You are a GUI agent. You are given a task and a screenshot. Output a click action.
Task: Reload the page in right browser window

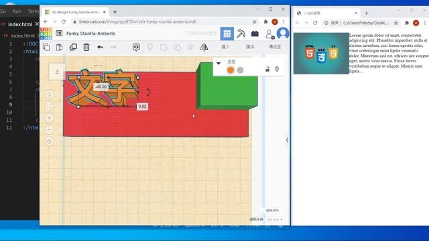pyautogui.click(x=315, y=23)
